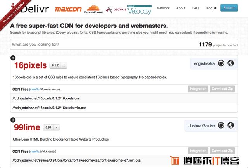Click the 99lime Ultra-Lean HTML description
This screenshot has height=168, width=248.
(x=61, y=139)
